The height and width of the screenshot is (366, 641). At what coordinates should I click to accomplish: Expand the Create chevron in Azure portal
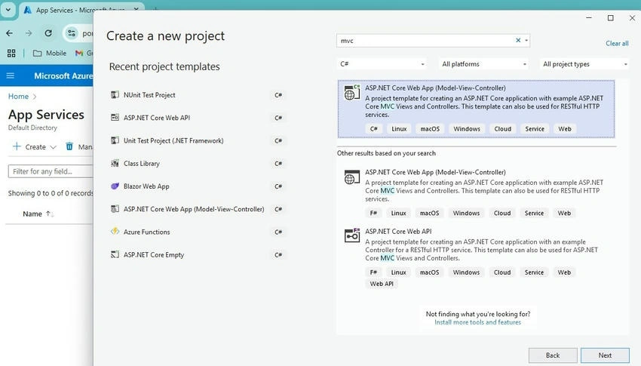point(53,147)
